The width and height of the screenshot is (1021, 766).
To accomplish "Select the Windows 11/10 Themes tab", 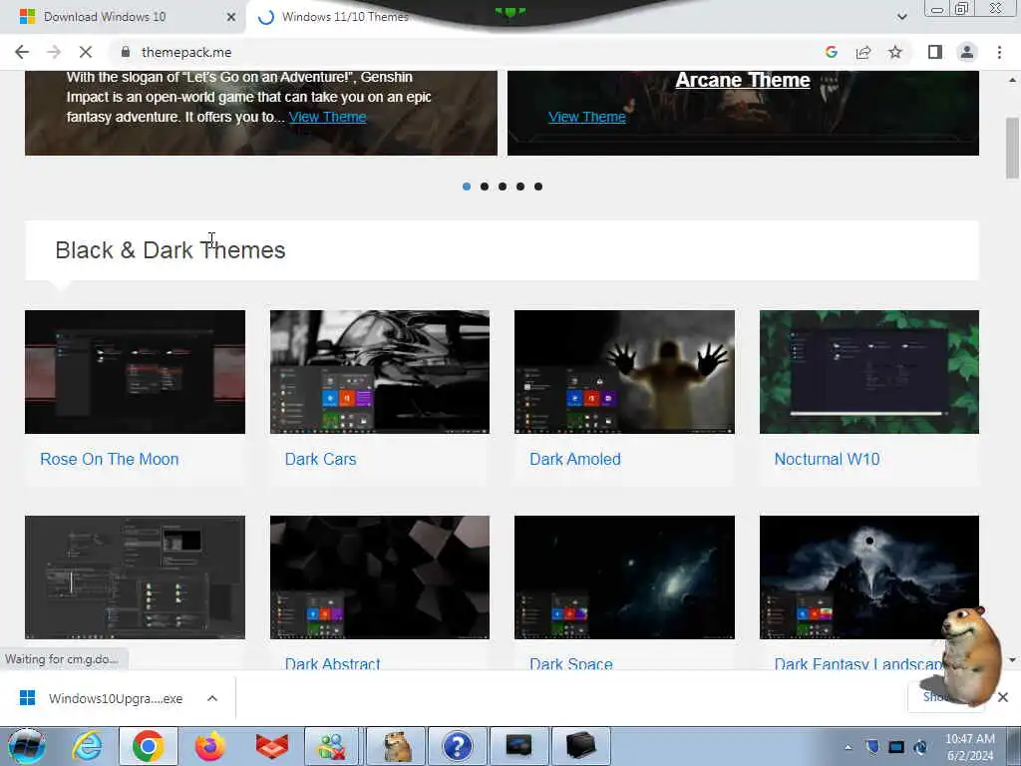I will [x=345, y=17].
